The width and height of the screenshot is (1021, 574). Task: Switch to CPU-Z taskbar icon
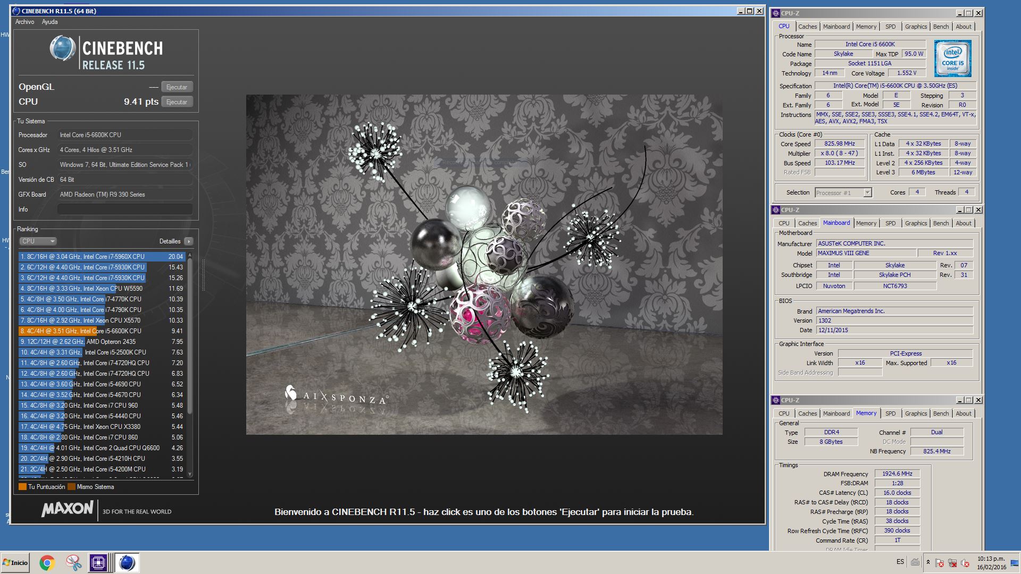click(98, 563)
